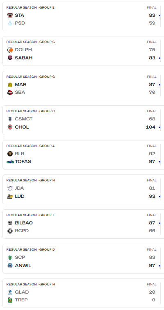Click the ANWIL team logo
Screen dimensions: 164x310
10,265
